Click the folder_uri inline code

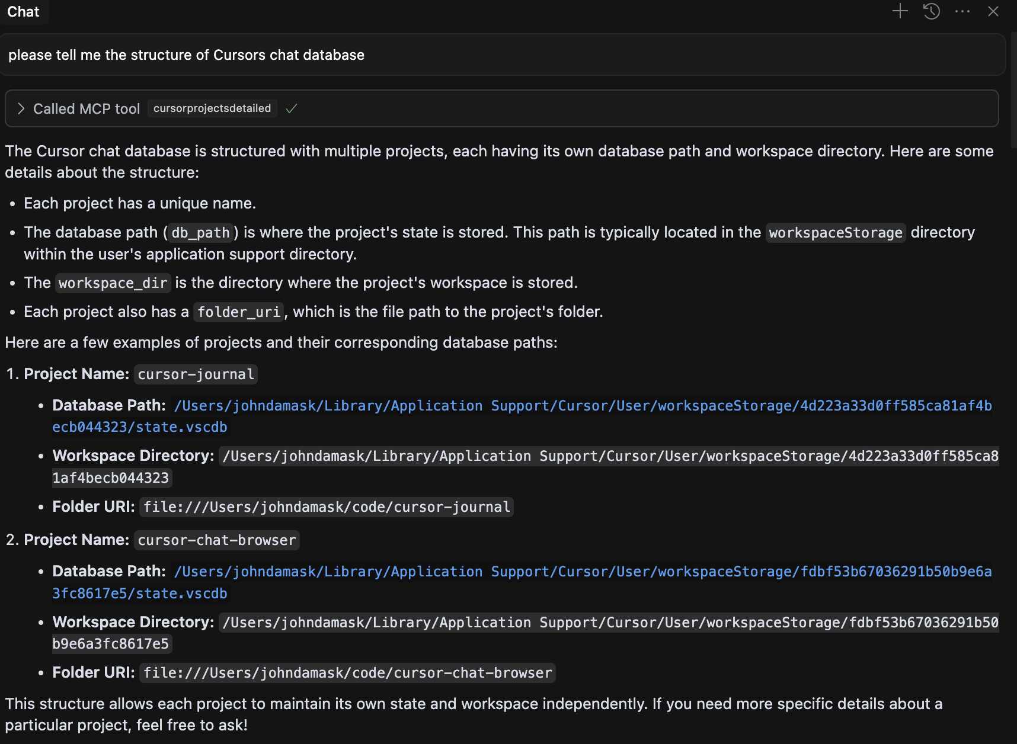[x=238, y=312]
